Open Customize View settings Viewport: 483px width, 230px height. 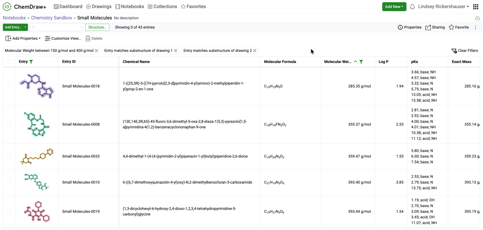point(63,38)
